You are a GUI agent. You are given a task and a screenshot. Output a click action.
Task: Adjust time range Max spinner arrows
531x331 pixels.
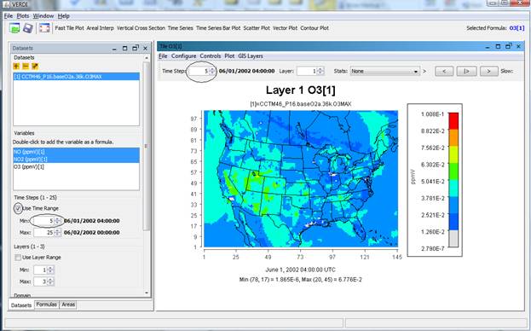click(x=58, y=233)
